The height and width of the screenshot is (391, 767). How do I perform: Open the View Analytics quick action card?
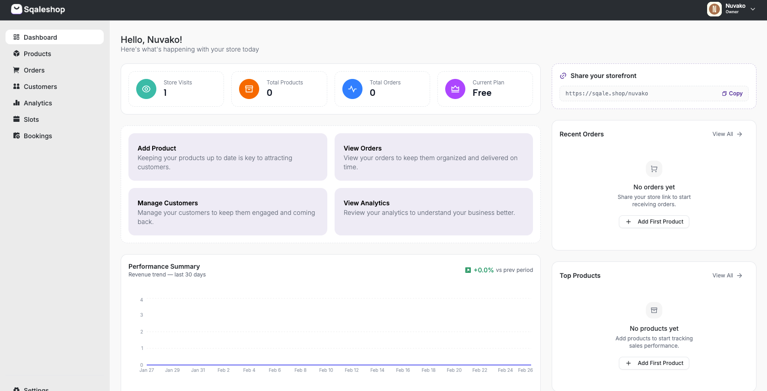433,212
